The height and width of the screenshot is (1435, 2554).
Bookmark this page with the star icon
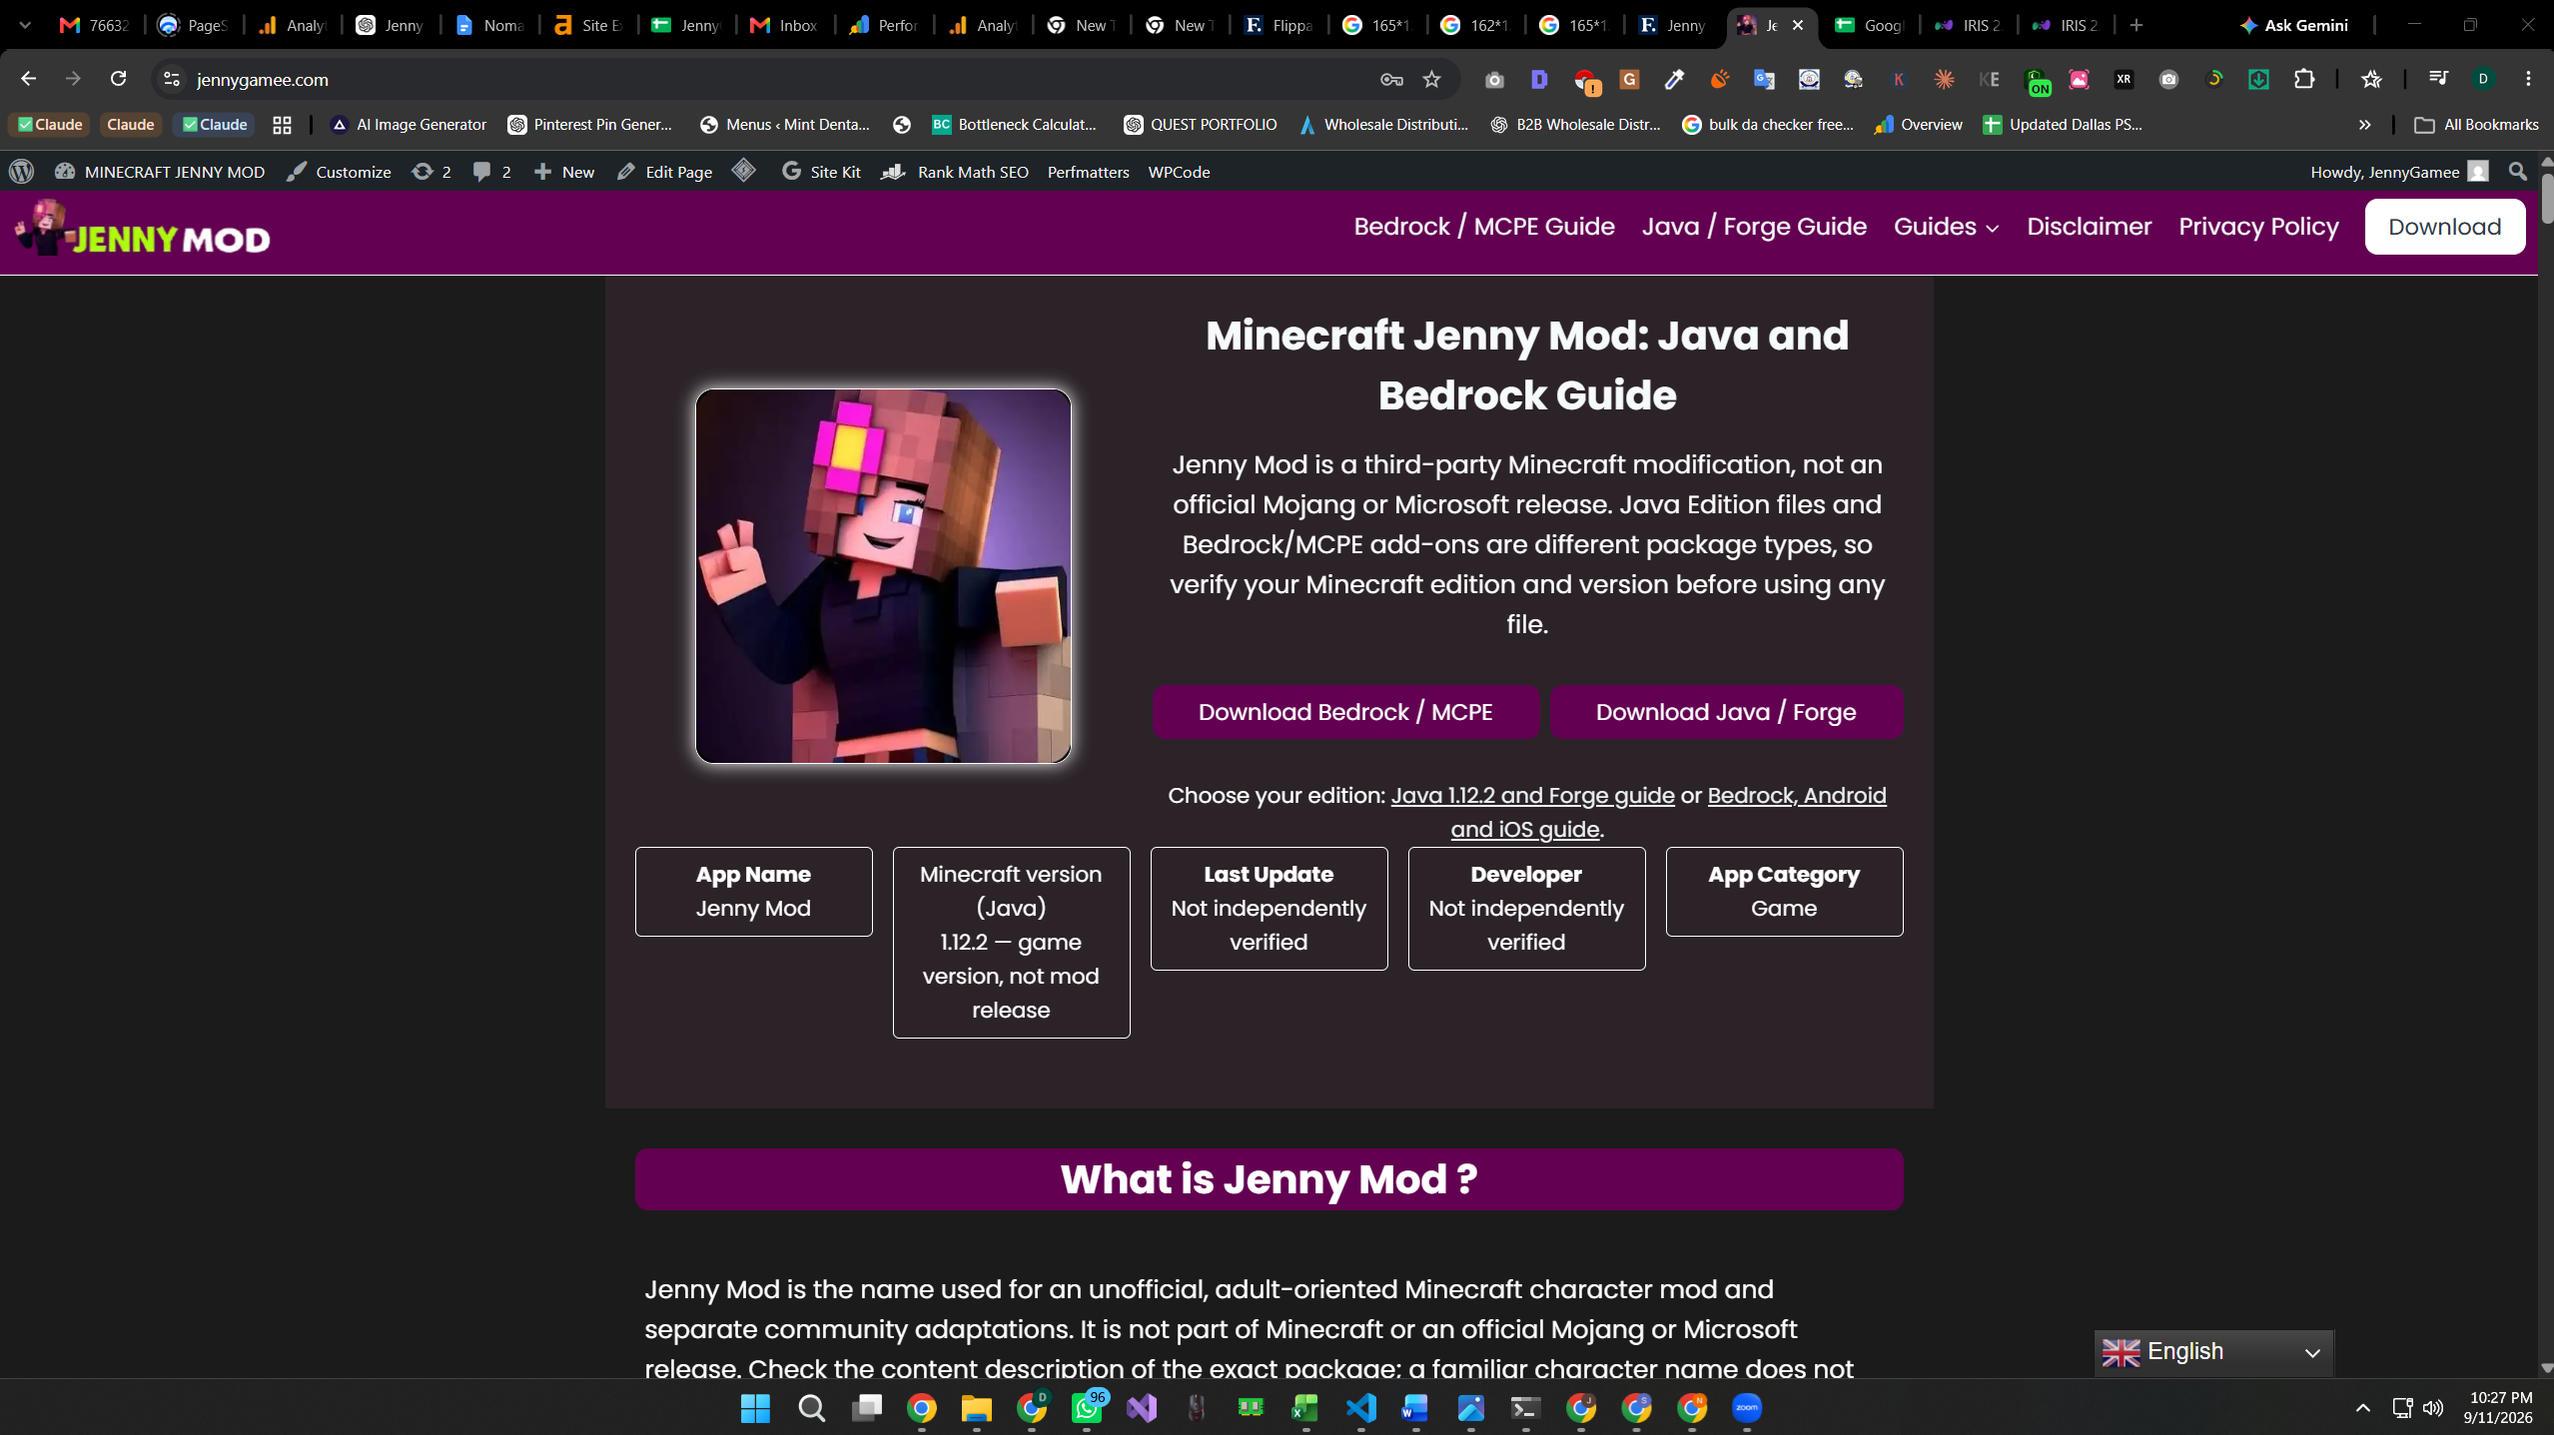[1431, 79]
